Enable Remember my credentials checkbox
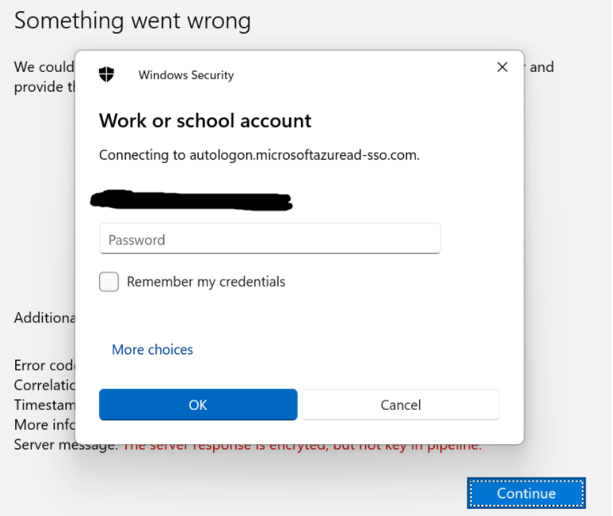 (x=109, y=282)
